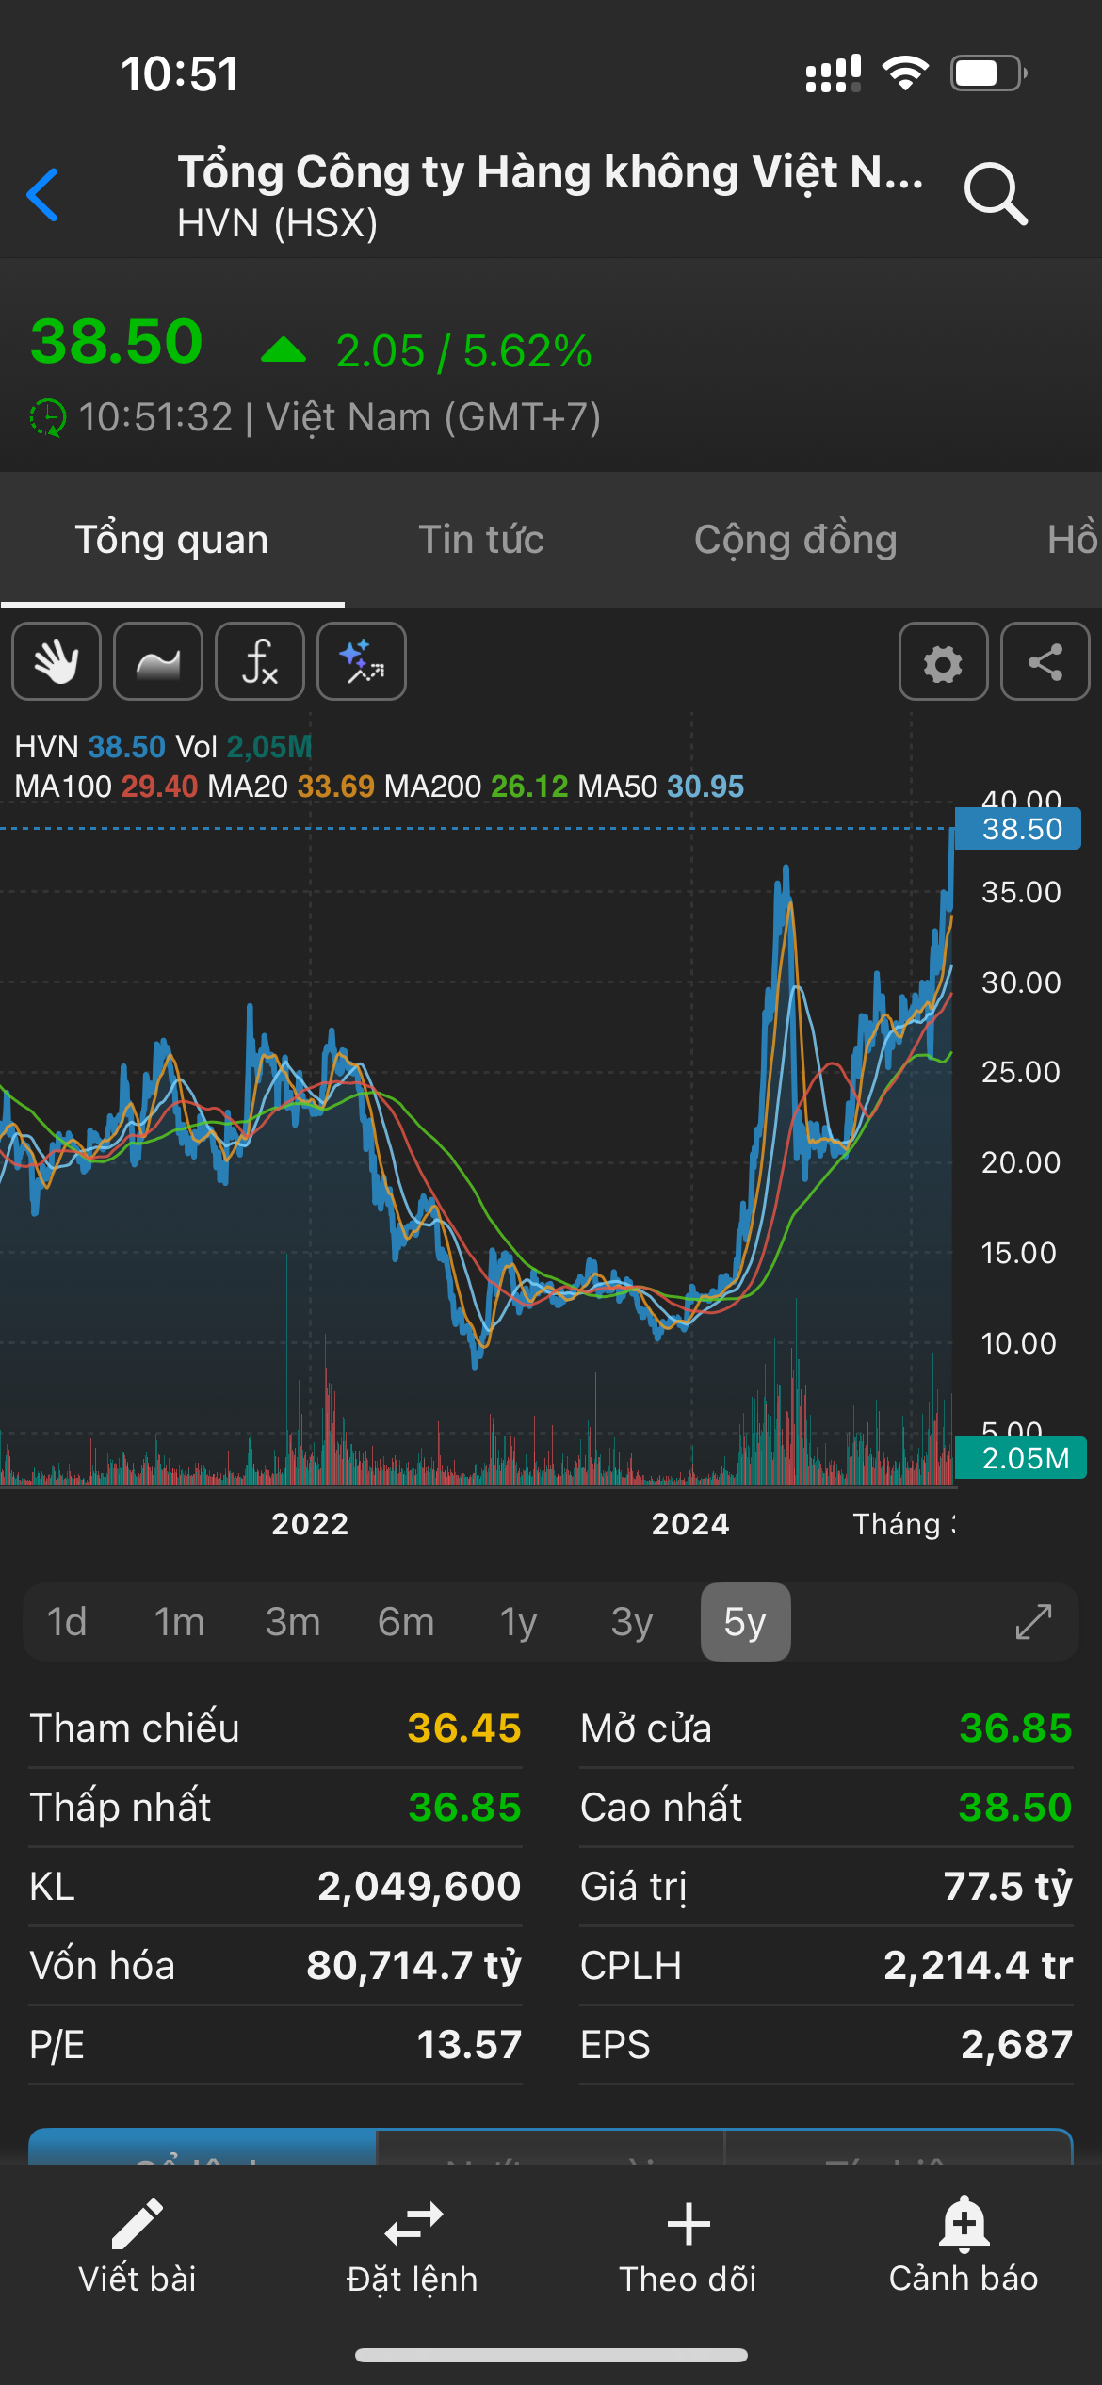
Task: Tap the clock icon beside 10:51:32
Action: (47, 417)
